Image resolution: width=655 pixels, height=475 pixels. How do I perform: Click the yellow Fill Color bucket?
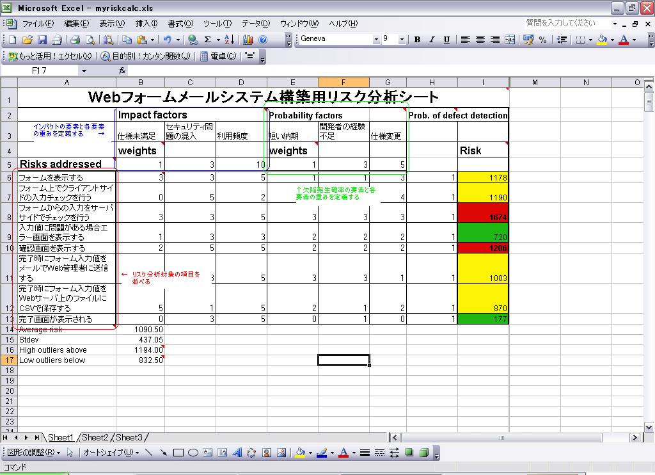601,40
